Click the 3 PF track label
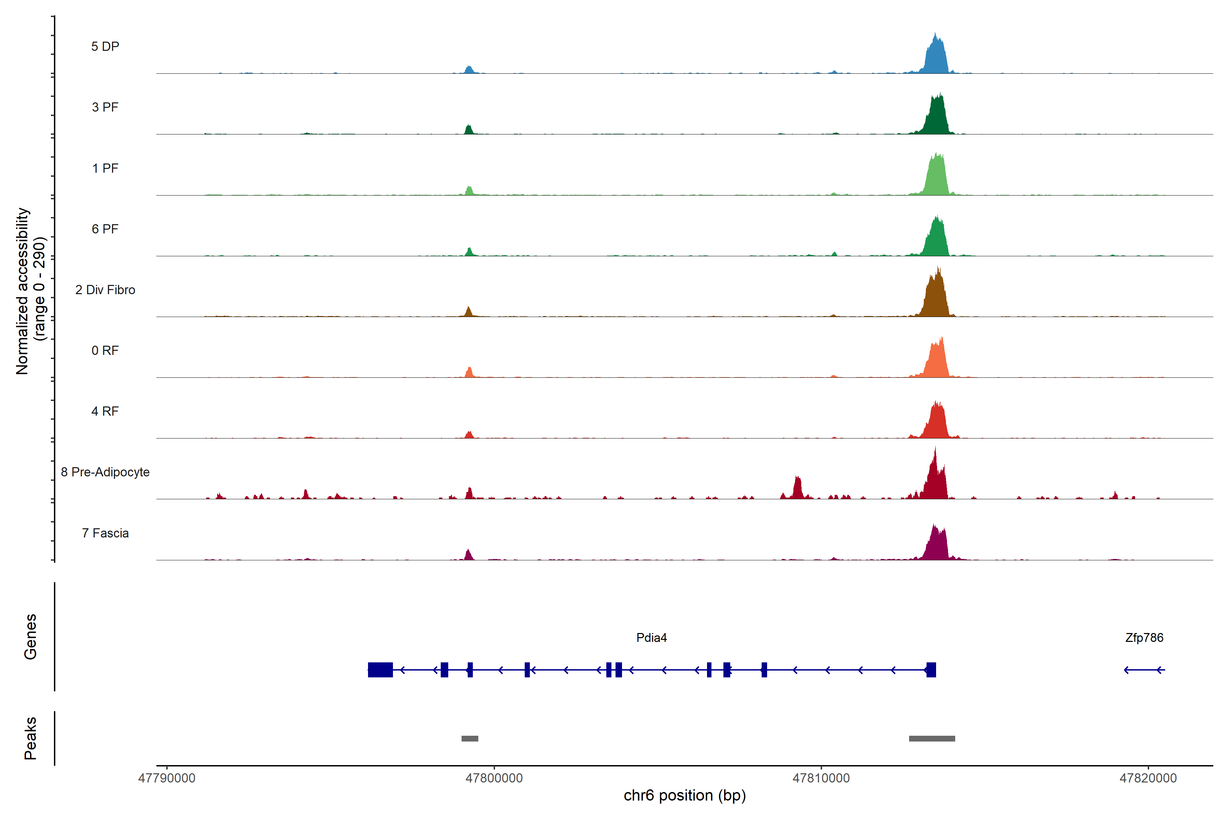The width and height of the screenshot is (1229, 819). [105, 107]
